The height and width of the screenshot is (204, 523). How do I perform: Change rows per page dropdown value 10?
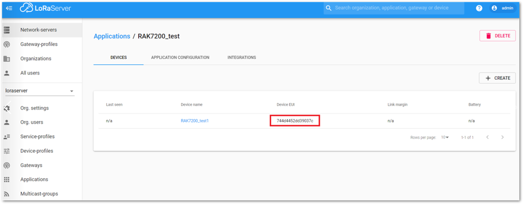[445, 137]
